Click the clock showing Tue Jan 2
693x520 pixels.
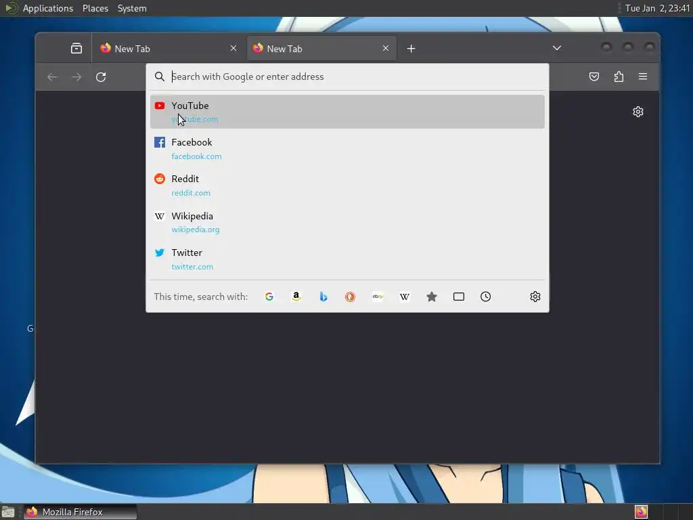(657, 8)
